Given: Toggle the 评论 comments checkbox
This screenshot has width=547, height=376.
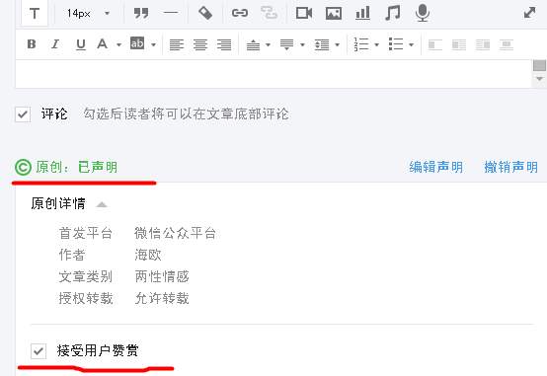Looking at the screenshot, I should 23,114.
